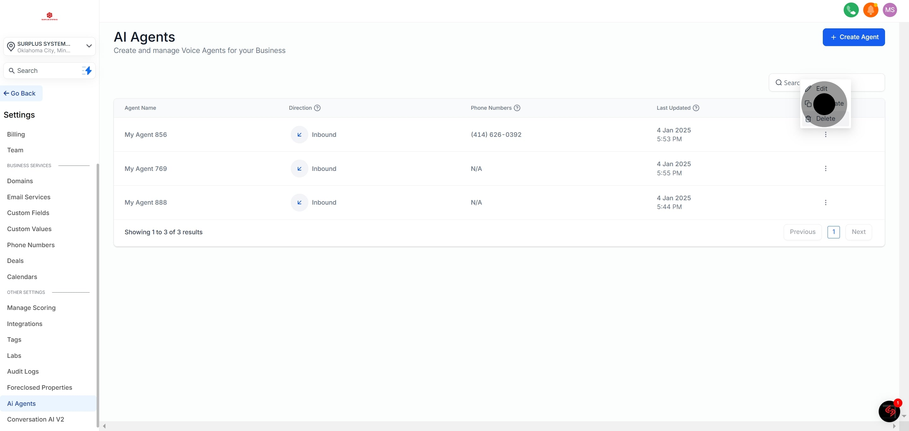Click the Direction column help icon

[x=317, y=108]
